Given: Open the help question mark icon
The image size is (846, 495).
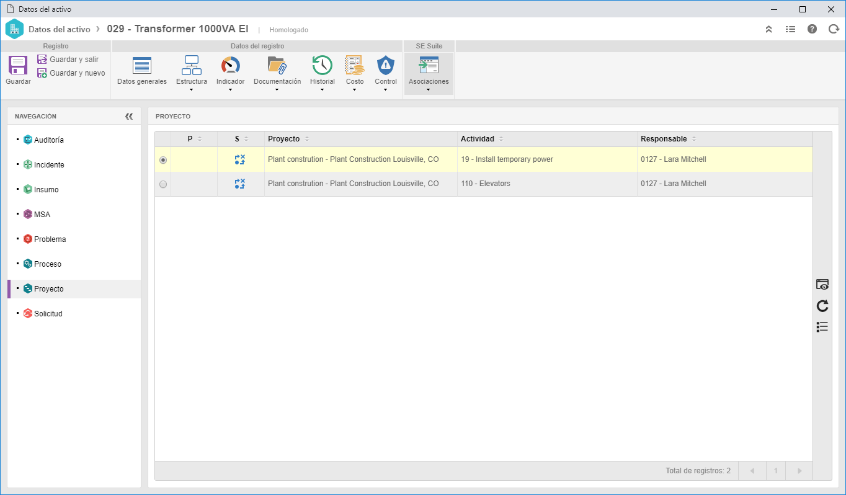Looking at the screenshot, I should point(812,29).
